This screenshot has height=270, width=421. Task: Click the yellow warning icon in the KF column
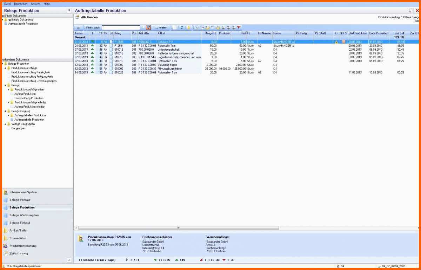pos(336,42)
